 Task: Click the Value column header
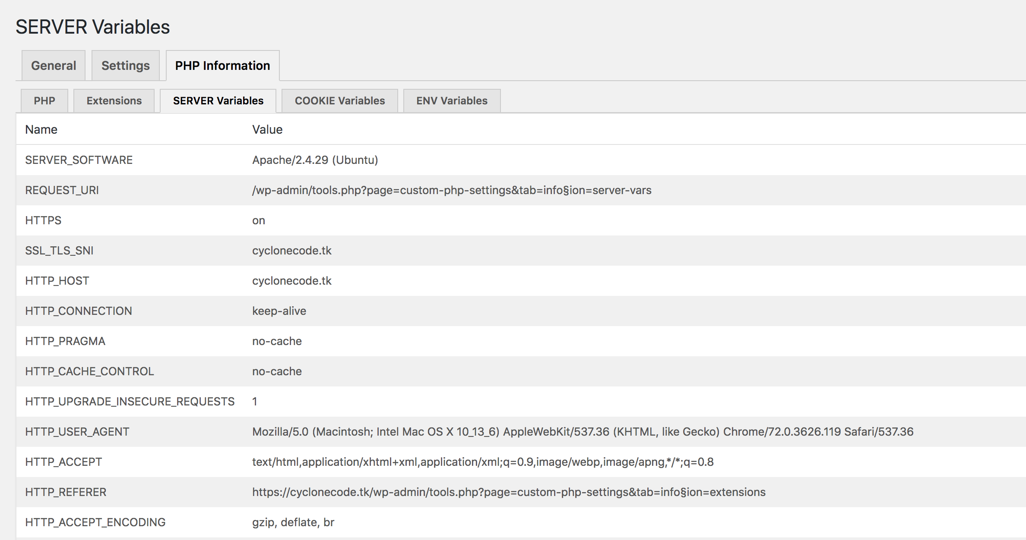point(267,129)
